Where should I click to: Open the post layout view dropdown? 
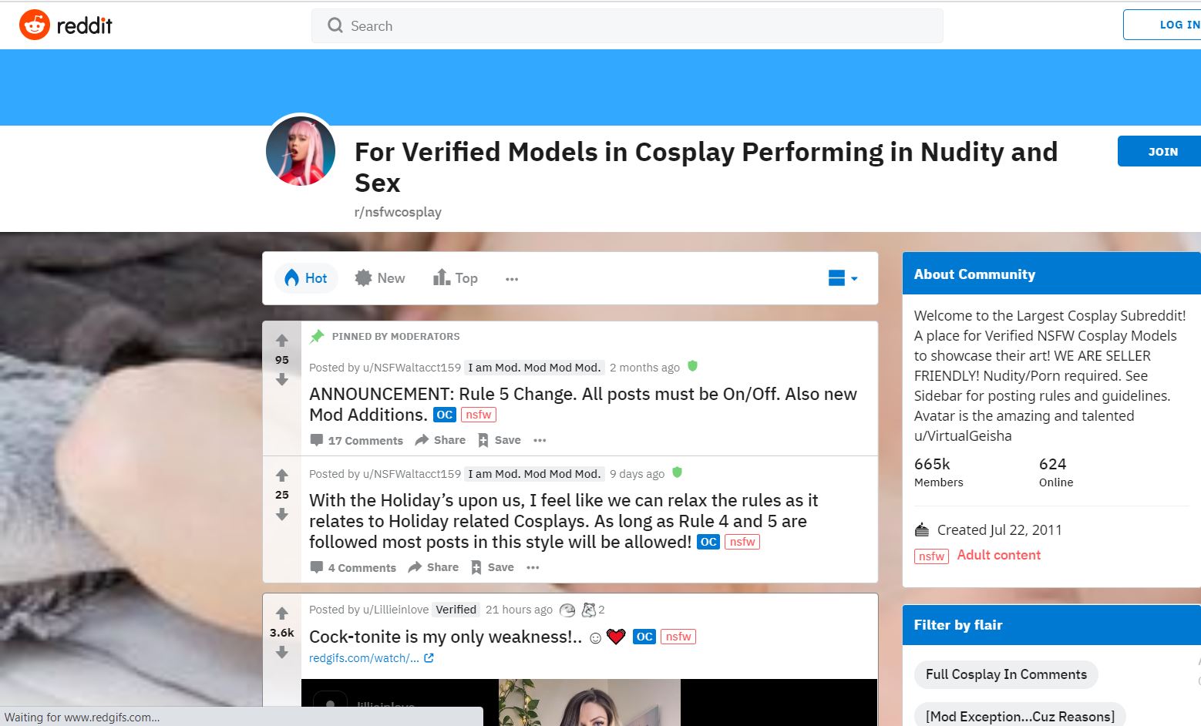click(x=843, y=278)
